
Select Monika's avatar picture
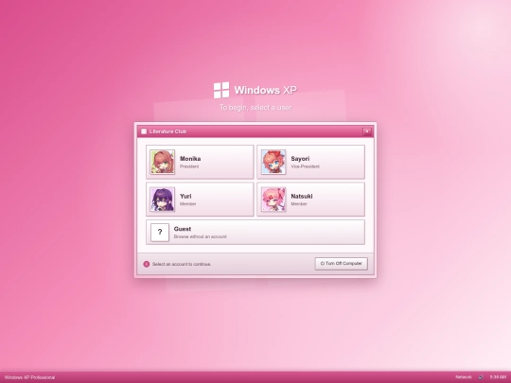163,162
